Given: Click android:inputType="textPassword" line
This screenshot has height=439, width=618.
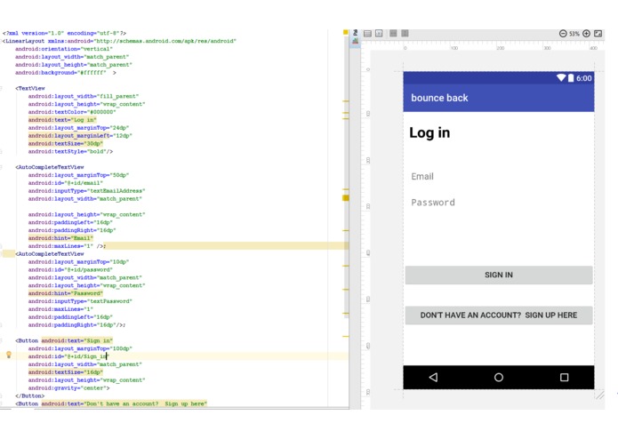Looking at the screenshot, I should click(x=80, y=300).
